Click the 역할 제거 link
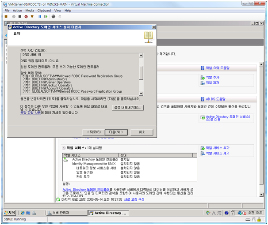 pyautogui.click(x=212, y=82)
